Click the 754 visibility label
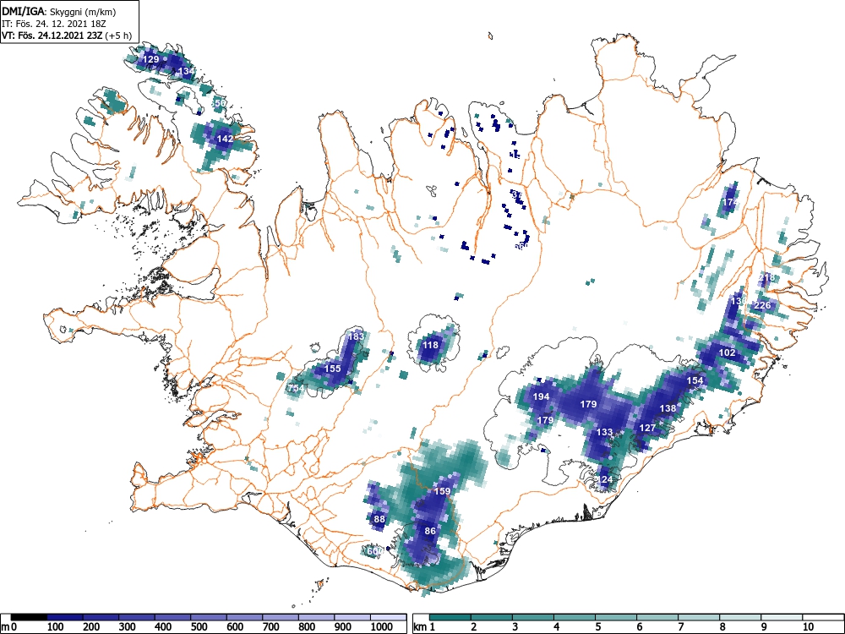The image size is (845, 634). point(296,388)
